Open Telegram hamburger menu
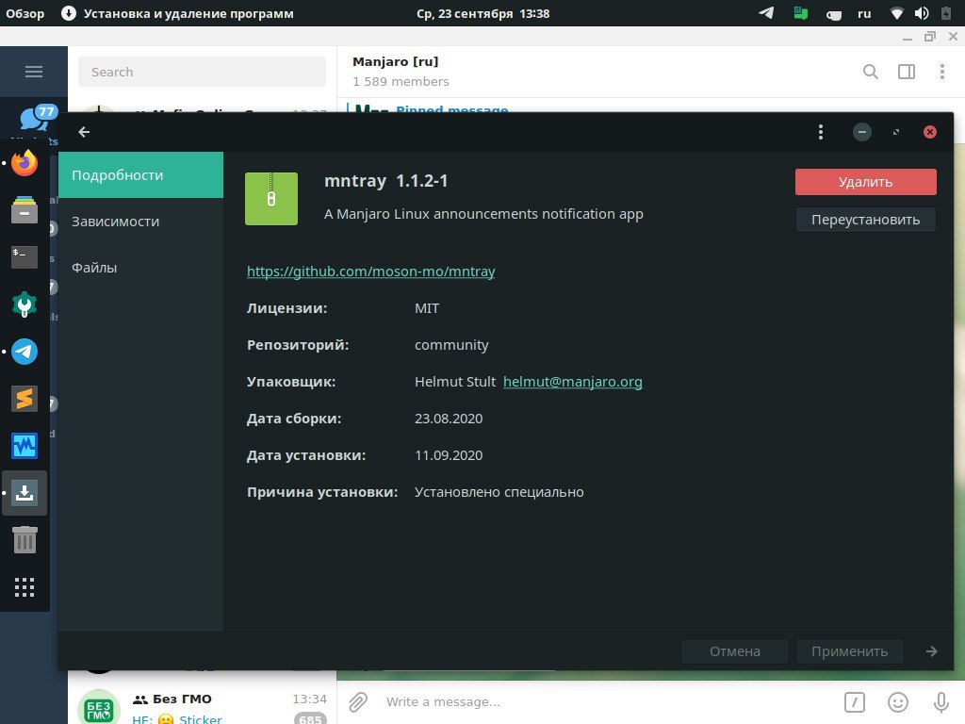Image resolution: width=965 pixels, height=724 pixels. pyautogui.click(x=34, y=72)
